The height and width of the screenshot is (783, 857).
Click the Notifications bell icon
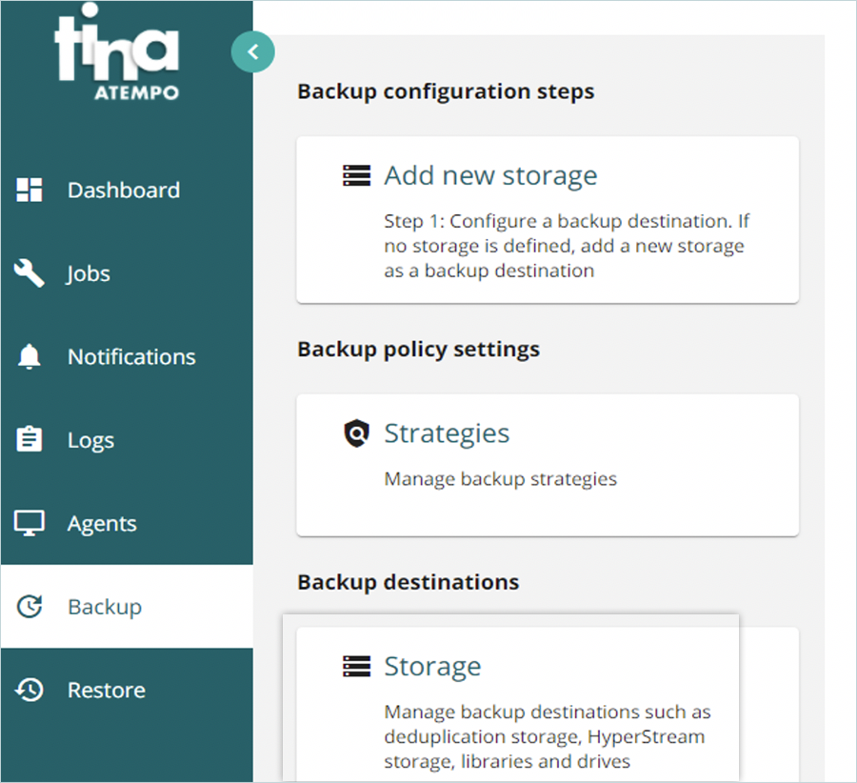point(30,357)
